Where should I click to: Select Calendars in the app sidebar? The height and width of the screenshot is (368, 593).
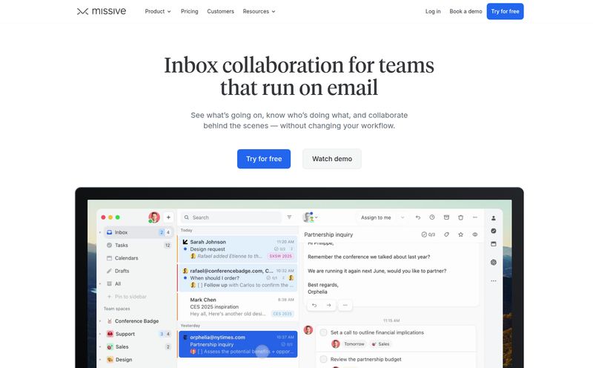[x=139, y=258]
